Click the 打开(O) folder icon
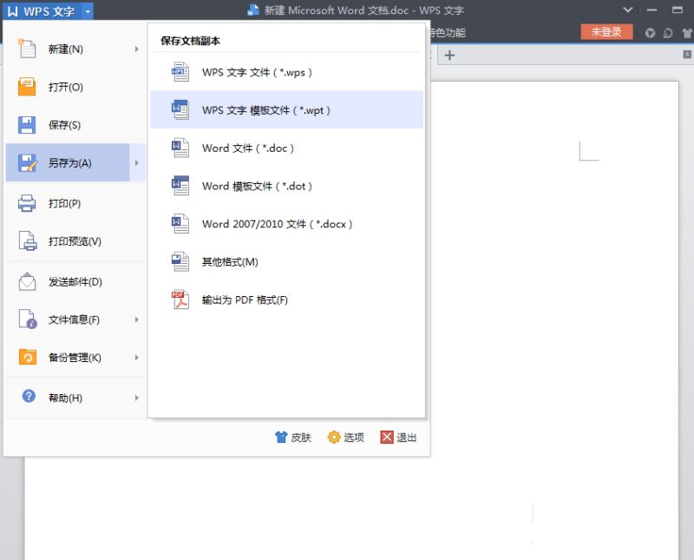Viewport: 694px width, 560px height. click(x=27, y=87)
